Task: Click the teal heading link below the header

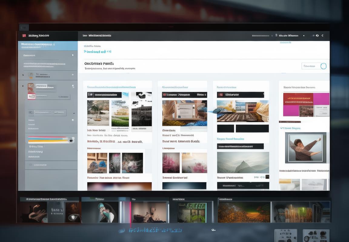Action: [97, 52]
